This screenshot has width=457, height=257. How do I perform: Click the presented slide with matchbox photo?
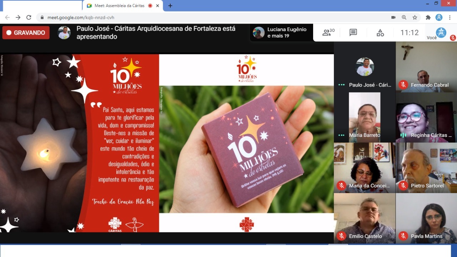(x=246, y=143)
